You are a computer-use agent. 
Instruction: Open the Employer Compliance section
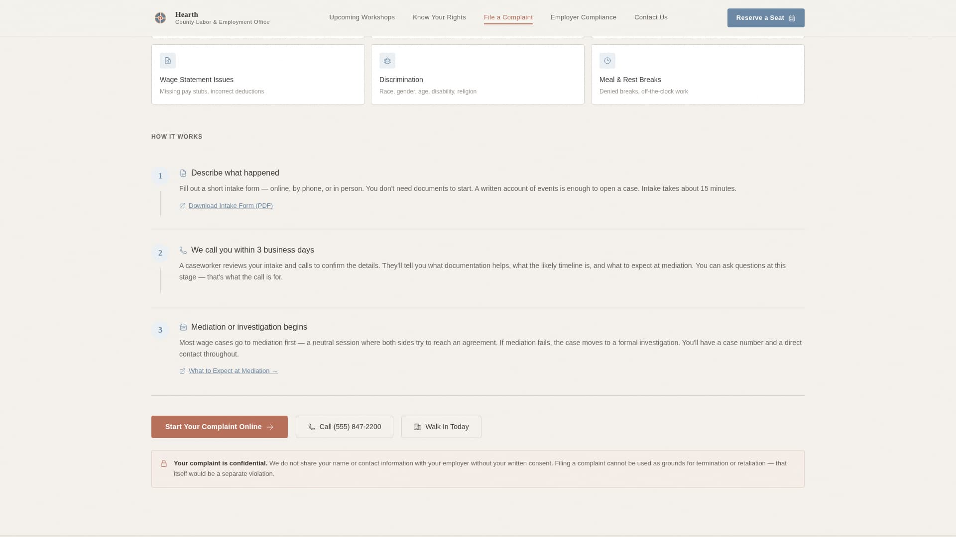[584, 17]
